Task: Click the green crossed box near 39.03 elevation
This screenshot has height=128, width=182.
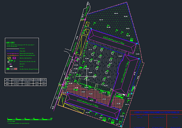Action: pos(131,39)
